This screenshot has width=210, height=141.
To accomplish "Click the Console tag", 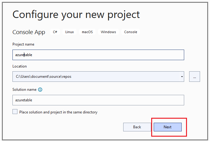I will click(131, 32).
